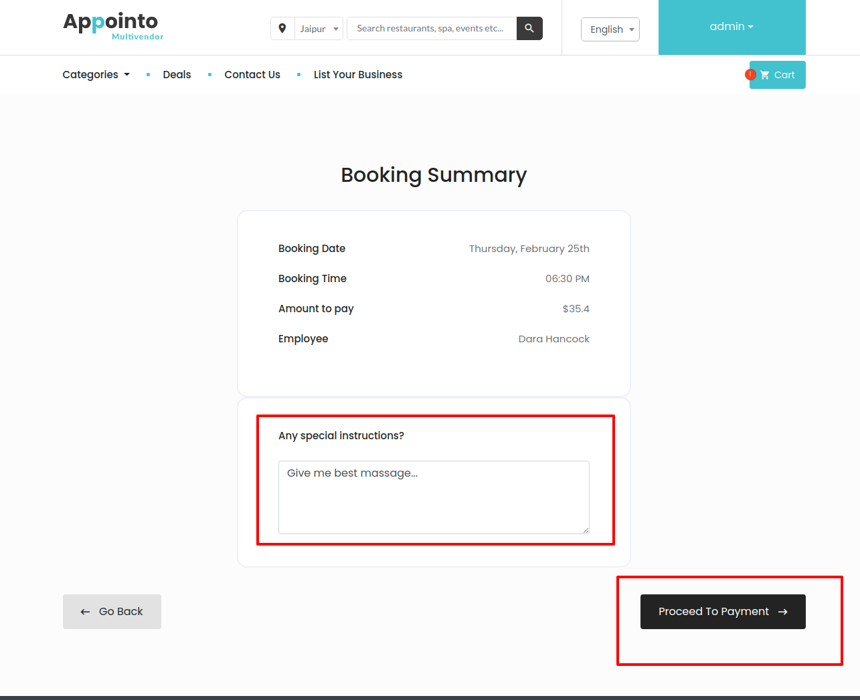This screenshot has width=860, height=700.
Task: Click inside the special instructions textarea
Action: pos(434,497)
